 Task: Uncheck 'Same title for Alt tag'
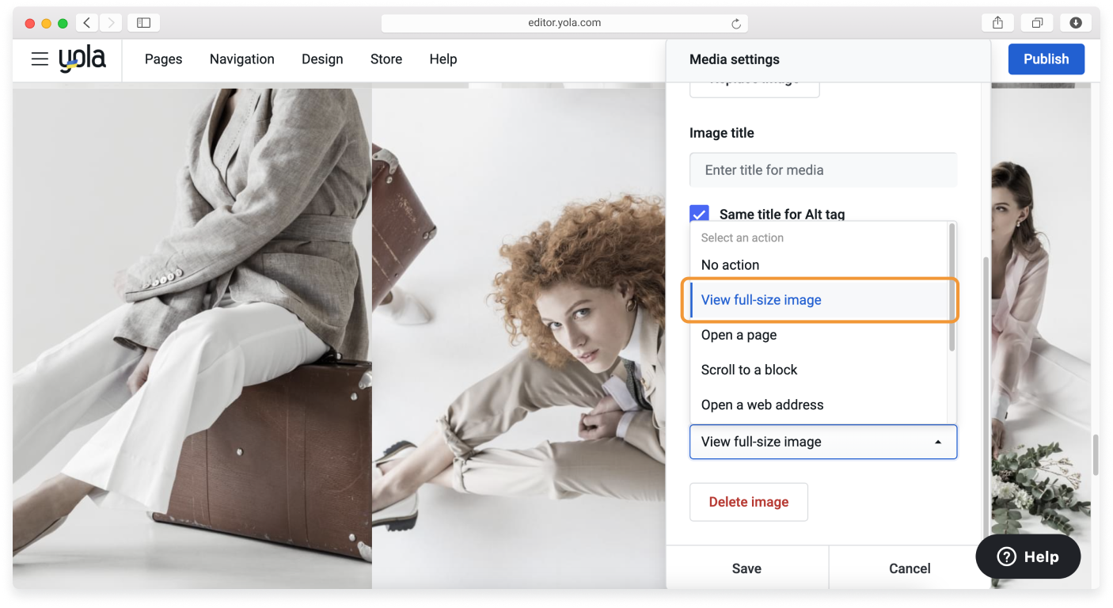699,213
